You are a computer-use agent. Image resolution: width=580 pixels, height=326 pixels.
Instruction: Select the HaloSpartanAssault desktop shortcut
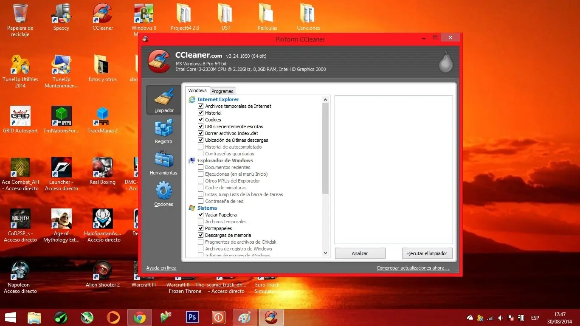coord(103,225)
